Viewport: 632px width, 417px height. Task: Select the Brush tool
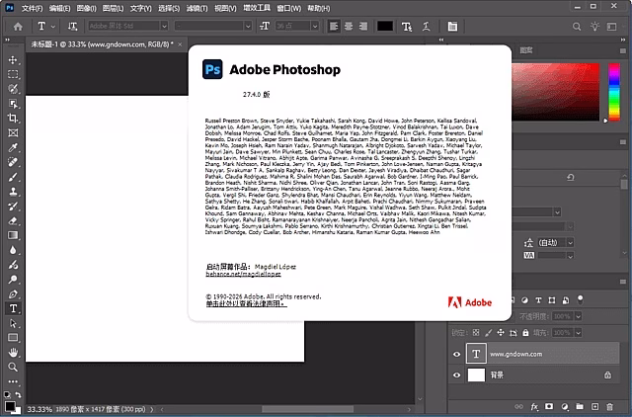[13, 177]
